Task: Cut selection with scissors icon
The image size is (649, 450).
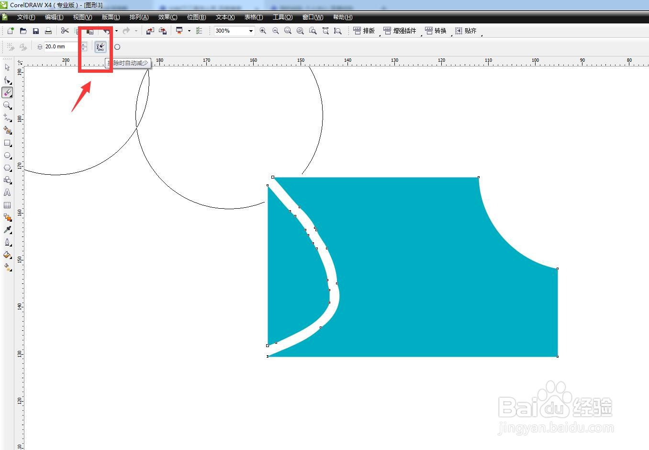Action: [x=65, y=31]
